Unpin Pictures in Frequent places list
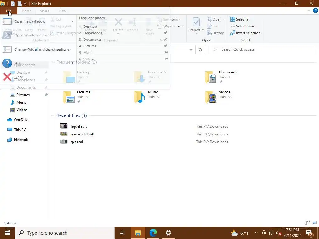The width and height of the screenshot is (319, 239). (166, 46)
